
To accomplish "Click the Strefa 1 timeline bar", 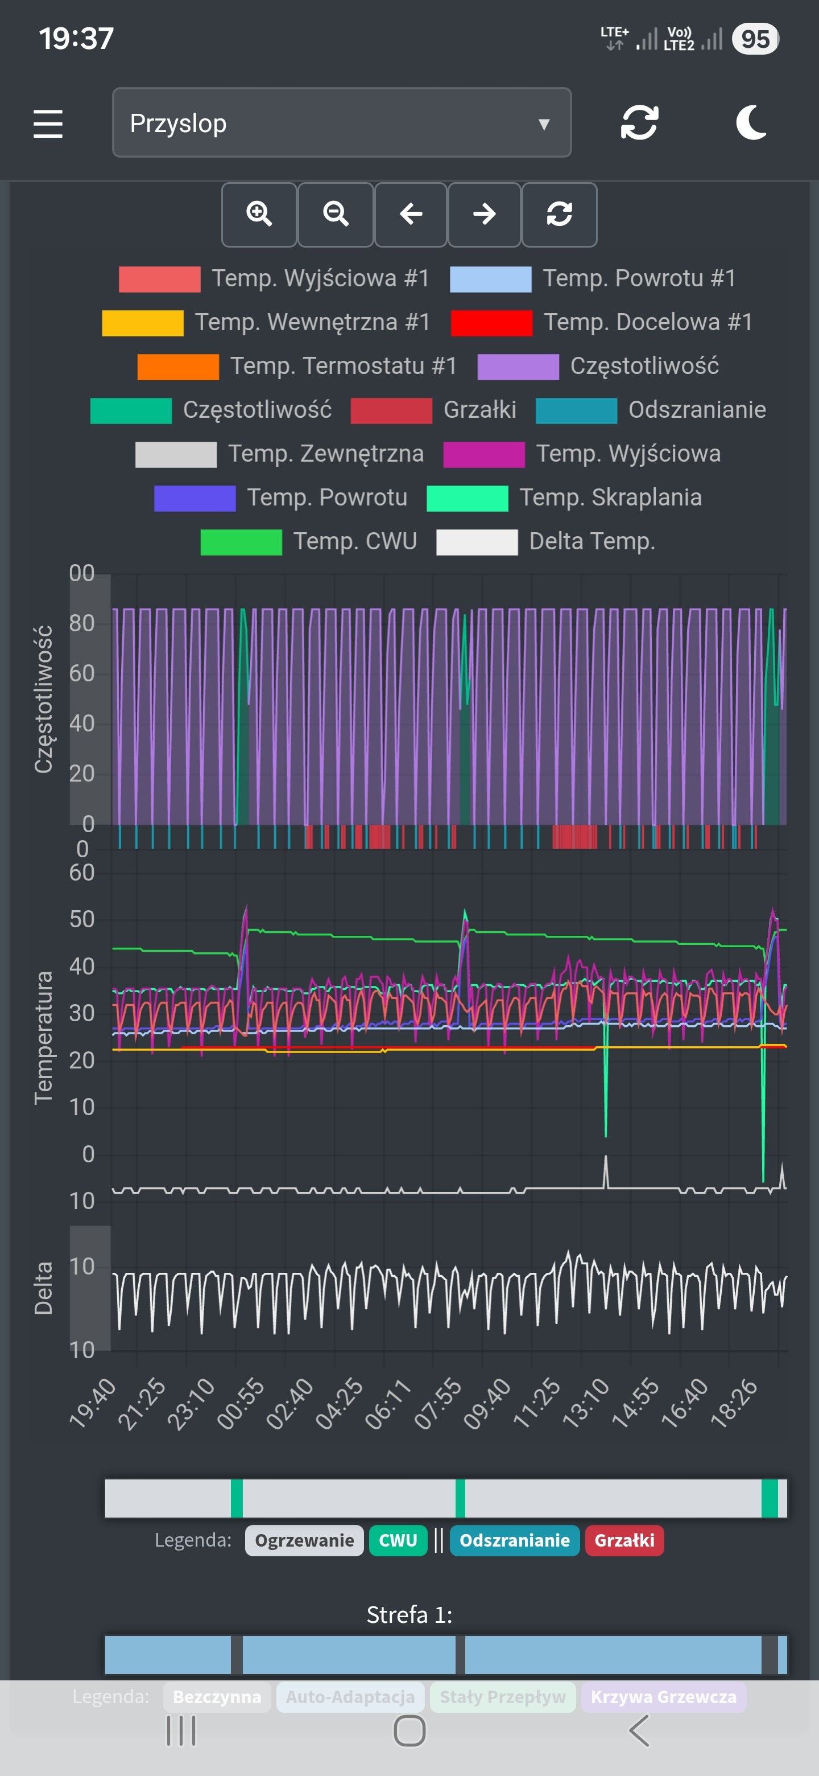I will tap(445, 1654).
